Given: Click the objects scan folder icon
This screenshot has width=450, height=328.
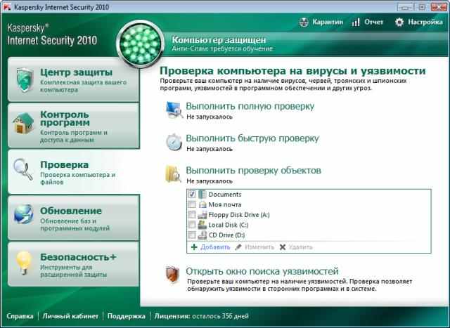Looking at the screenshot, I should 173,173.
